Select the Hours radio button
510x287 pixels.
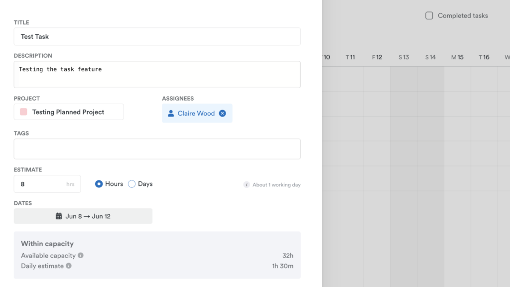(x=99, y=184)
